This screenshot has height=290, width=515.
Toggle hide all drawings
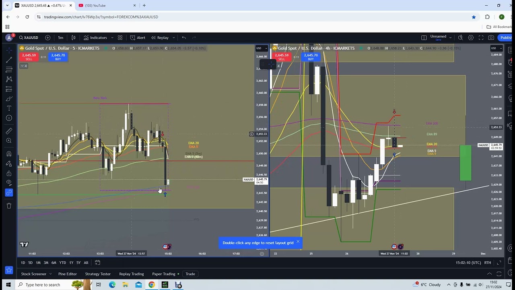click(x=9, y=183)
